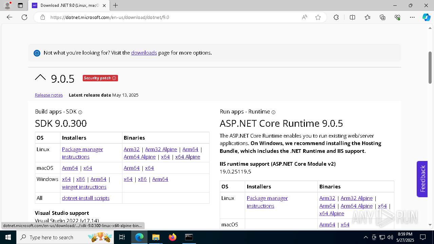Open the Collections icon

tap(382, 17)
